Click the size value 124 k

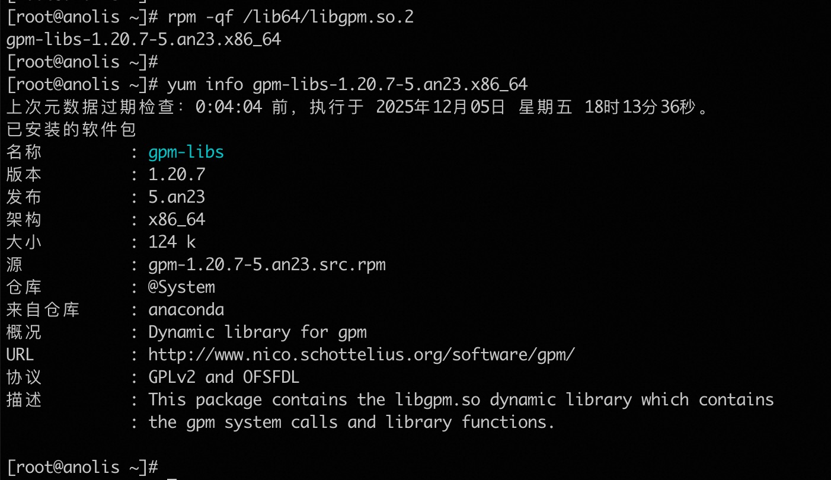pyautogui.click(x=172, y=242)
